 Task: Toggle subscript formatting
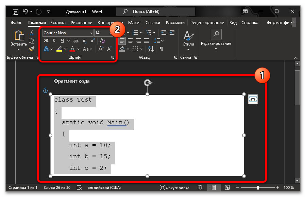[x=84, y=41]
